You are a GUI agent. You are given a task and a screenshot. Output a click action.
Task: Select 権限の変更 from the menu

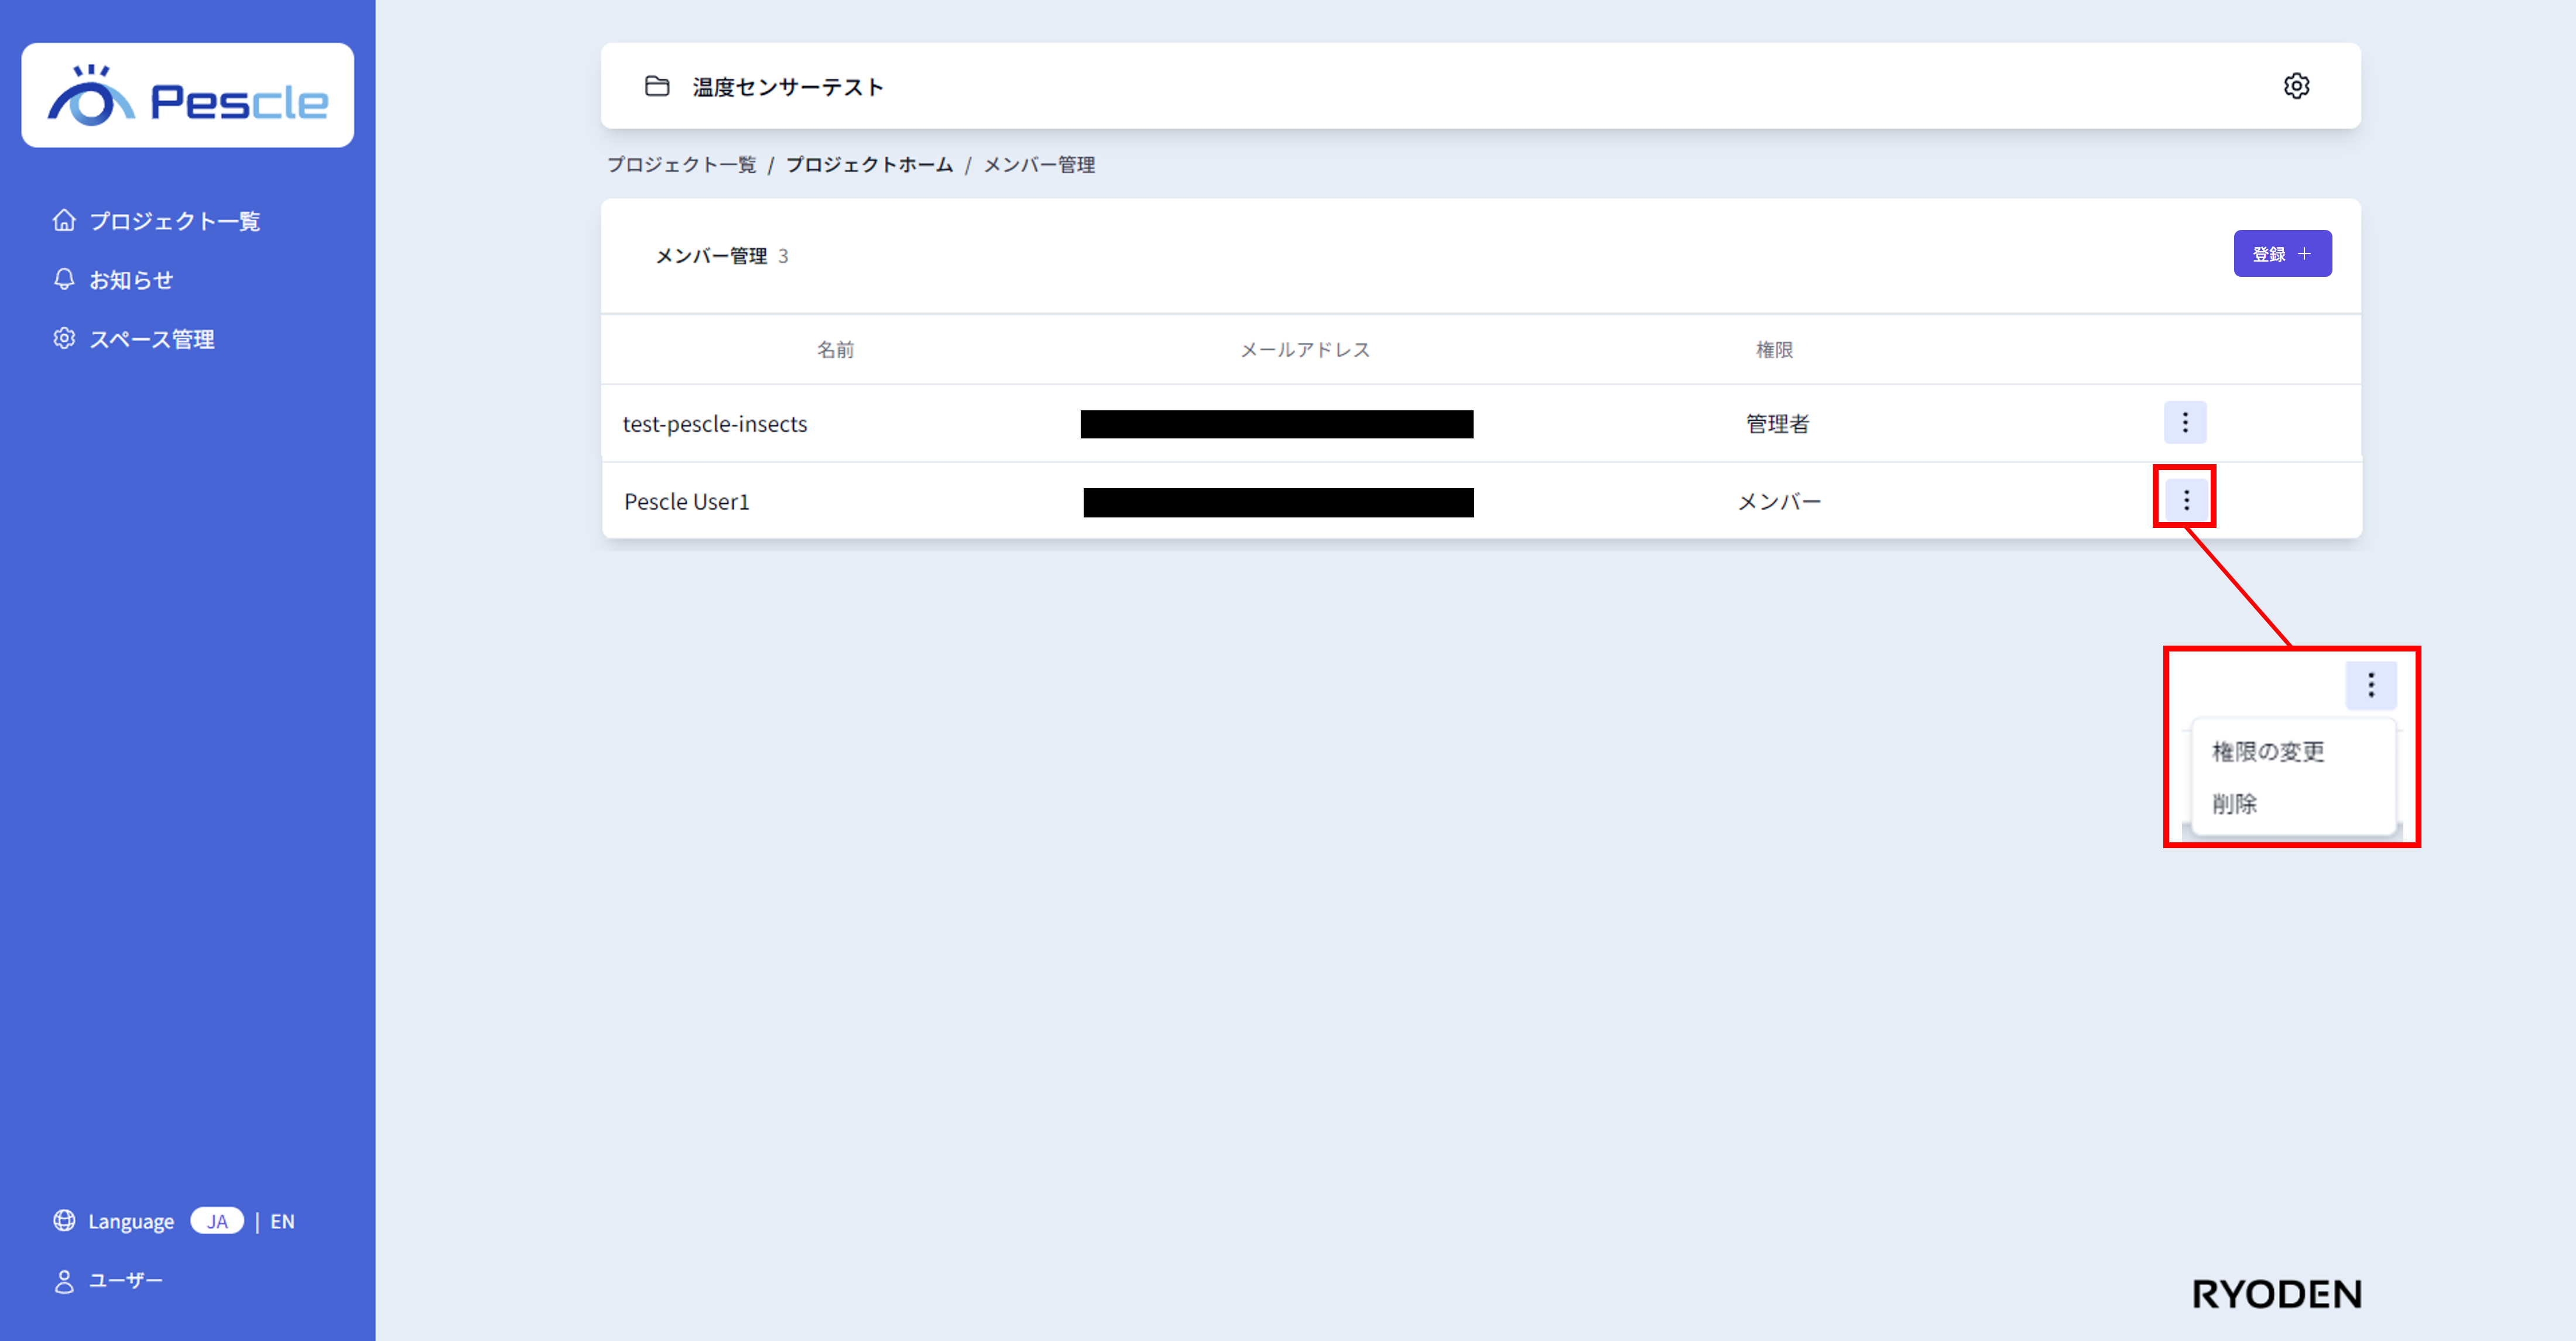[2268, 751]
